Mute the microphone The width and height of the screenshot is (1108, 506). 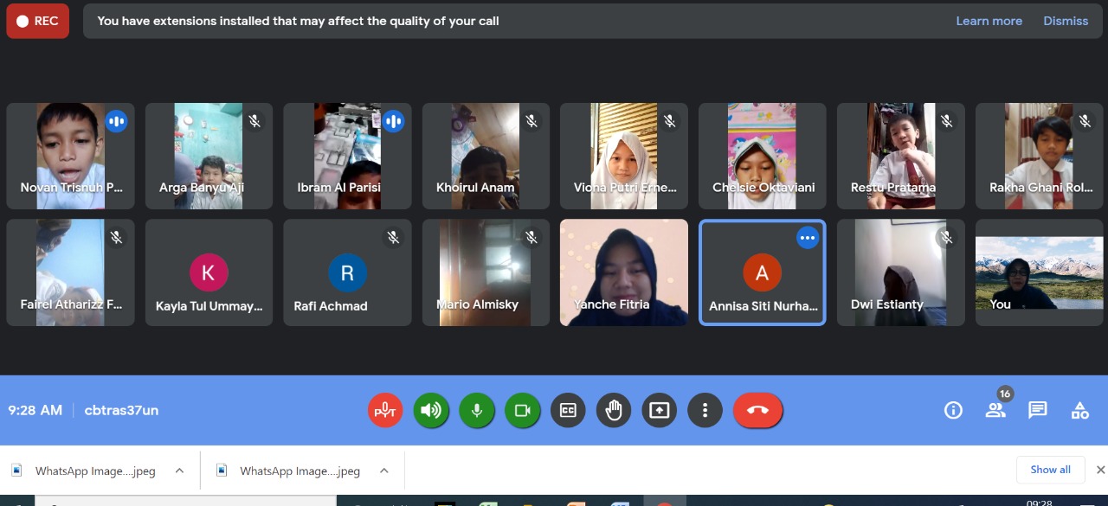click(477, 411)
